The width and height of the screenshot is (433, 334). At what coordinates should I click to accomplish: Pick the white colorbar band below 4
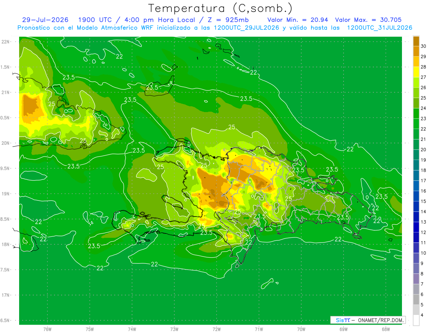tap(416, 320)
